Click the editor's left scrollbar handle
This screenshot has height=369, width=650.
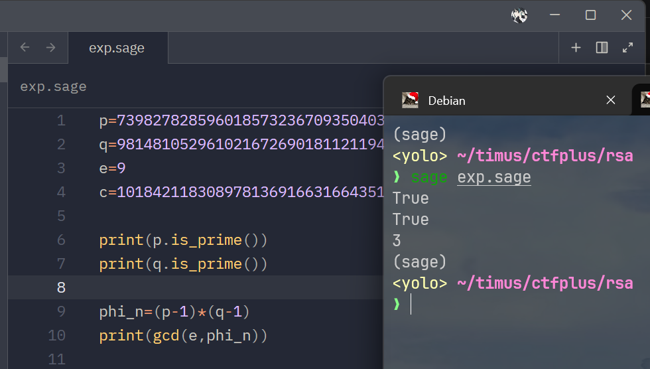coord(4,70)
